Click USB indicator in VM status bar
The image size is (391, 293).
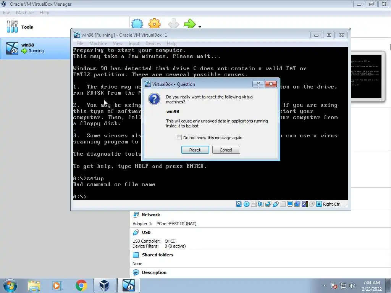pyautogui.click(x=276, y=204)
